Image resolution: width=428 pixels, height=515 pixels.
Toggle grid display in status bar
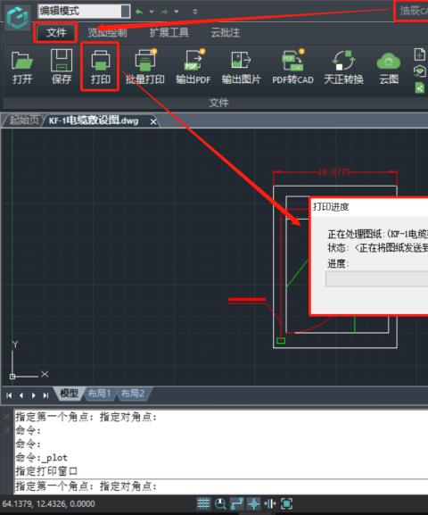(203, 503)
